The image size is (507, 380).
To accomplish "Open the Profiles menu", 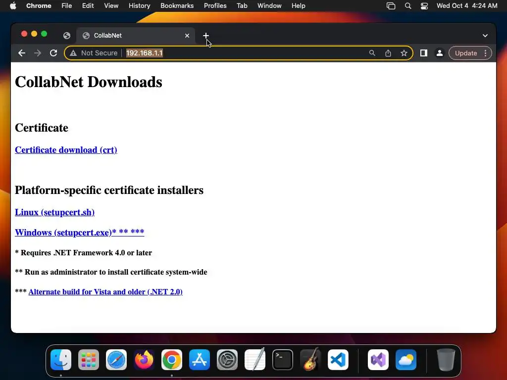I will [x=215, y=6].
